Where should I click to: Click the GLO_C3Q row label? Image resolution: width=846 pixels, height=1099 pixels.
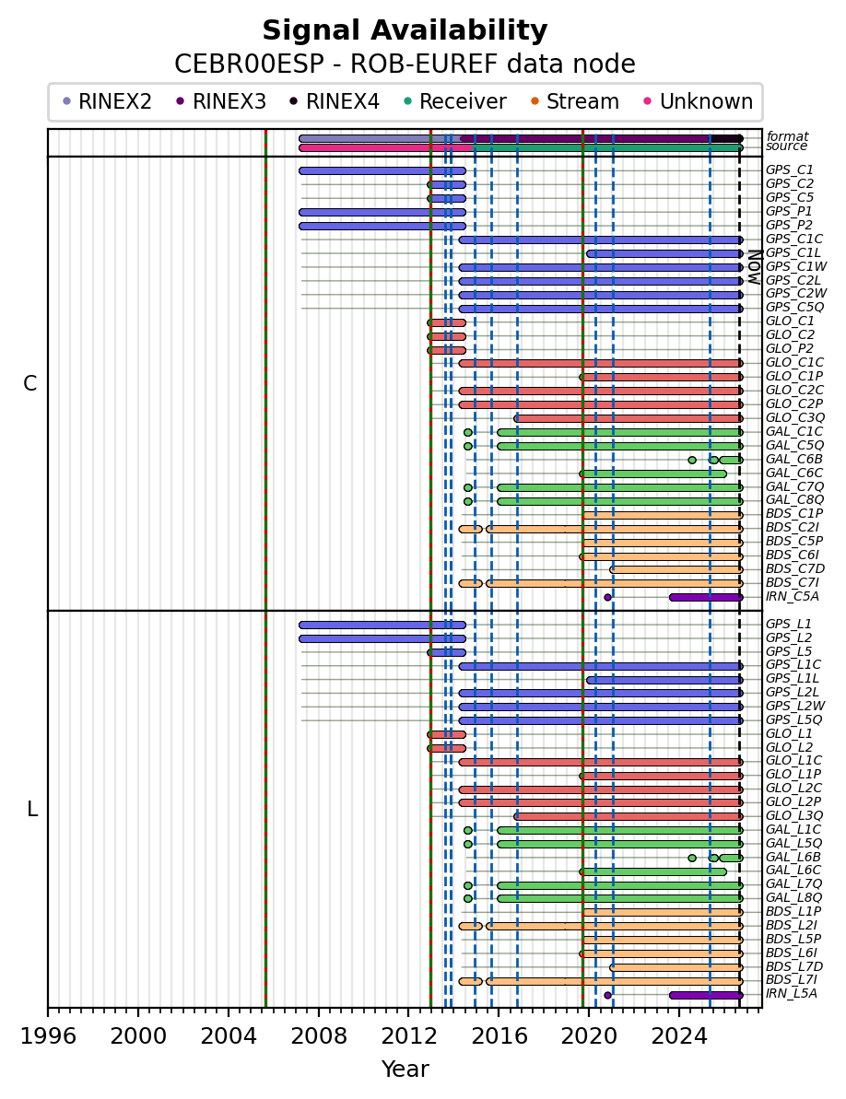click(x=794, y=417)
